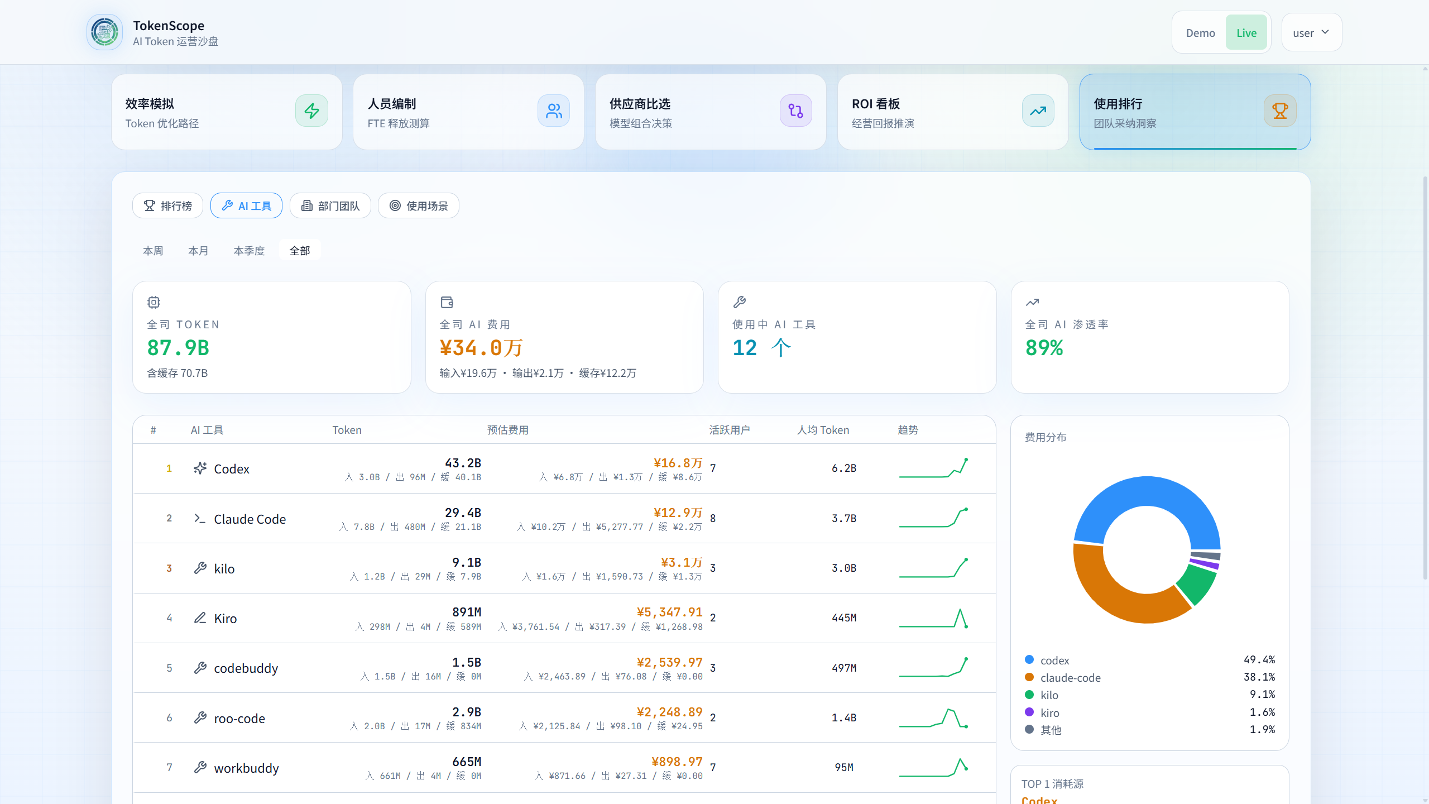Open the 使用排行 section
Viewport: 1429px width, 804px height.
1195,112
